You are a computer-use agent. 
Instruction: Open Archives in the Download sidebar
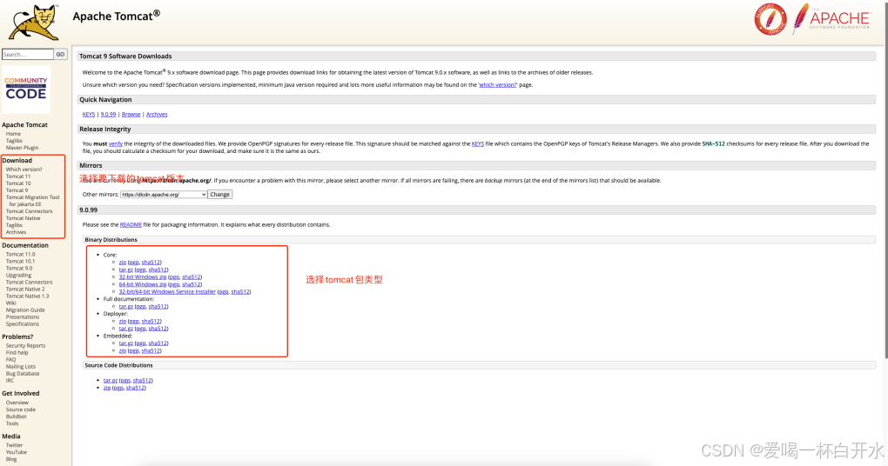[x=16, y=232]
